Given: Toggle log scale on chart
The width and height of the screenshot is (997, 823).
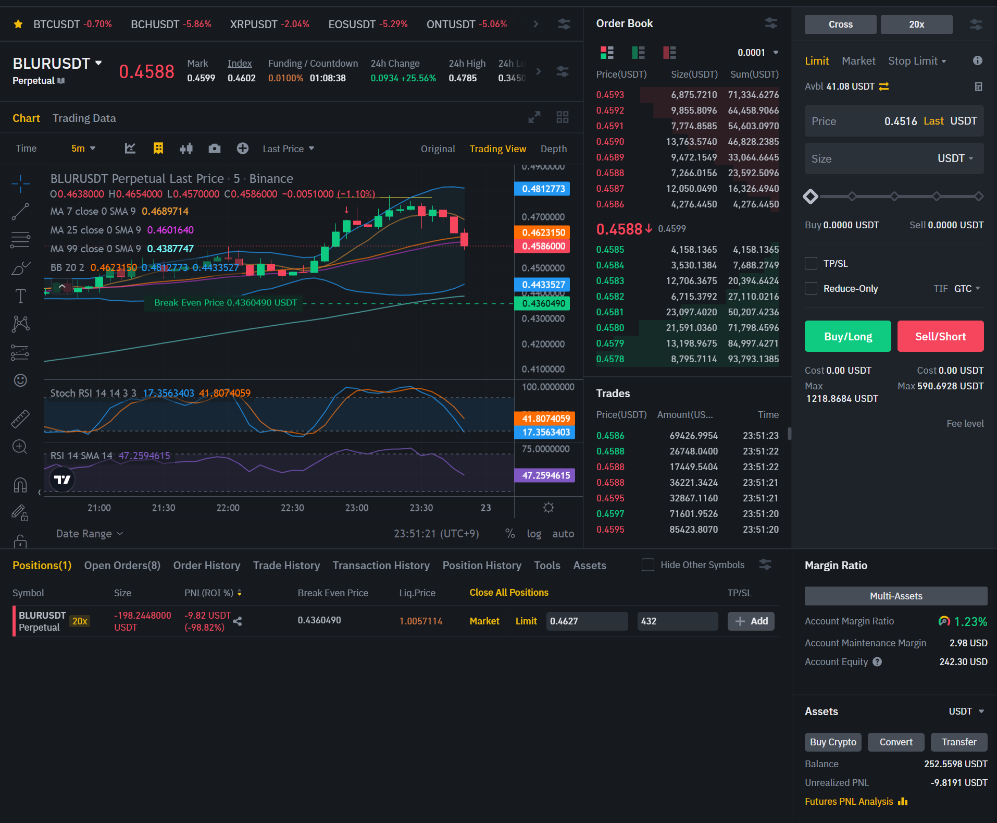Looking at the screenshot, I should [534, 534].
